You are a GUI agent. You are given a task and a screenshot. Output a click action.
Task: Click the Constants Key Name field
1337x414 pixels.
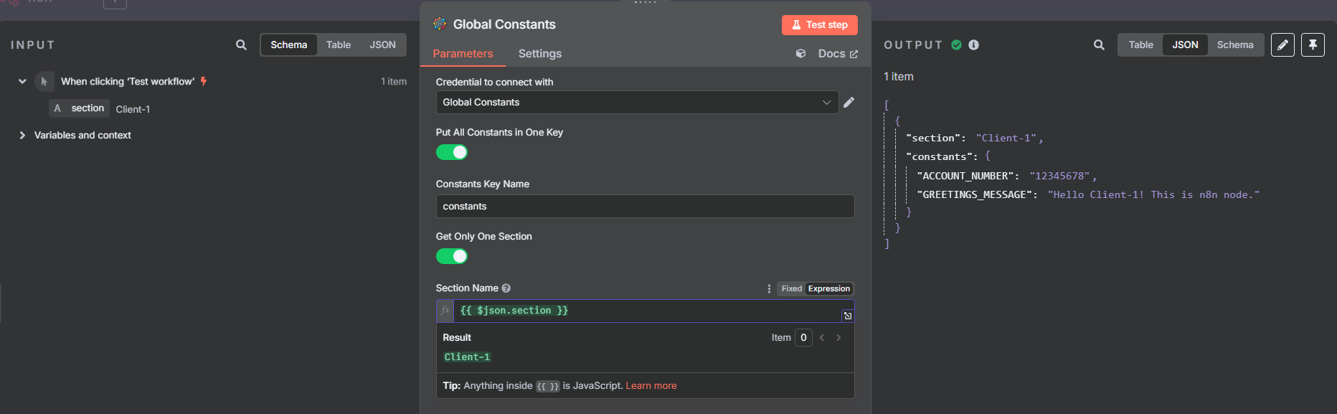(645, 206)
